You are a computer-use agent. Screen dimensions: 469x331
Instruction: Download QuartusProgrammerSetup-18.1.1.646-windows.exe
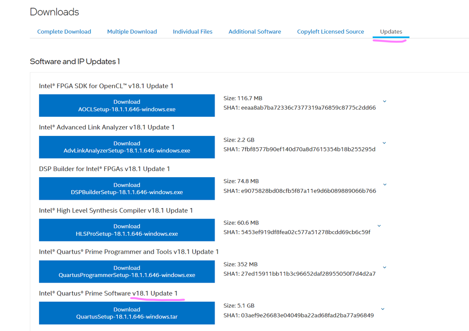click(x=127, y=271)
